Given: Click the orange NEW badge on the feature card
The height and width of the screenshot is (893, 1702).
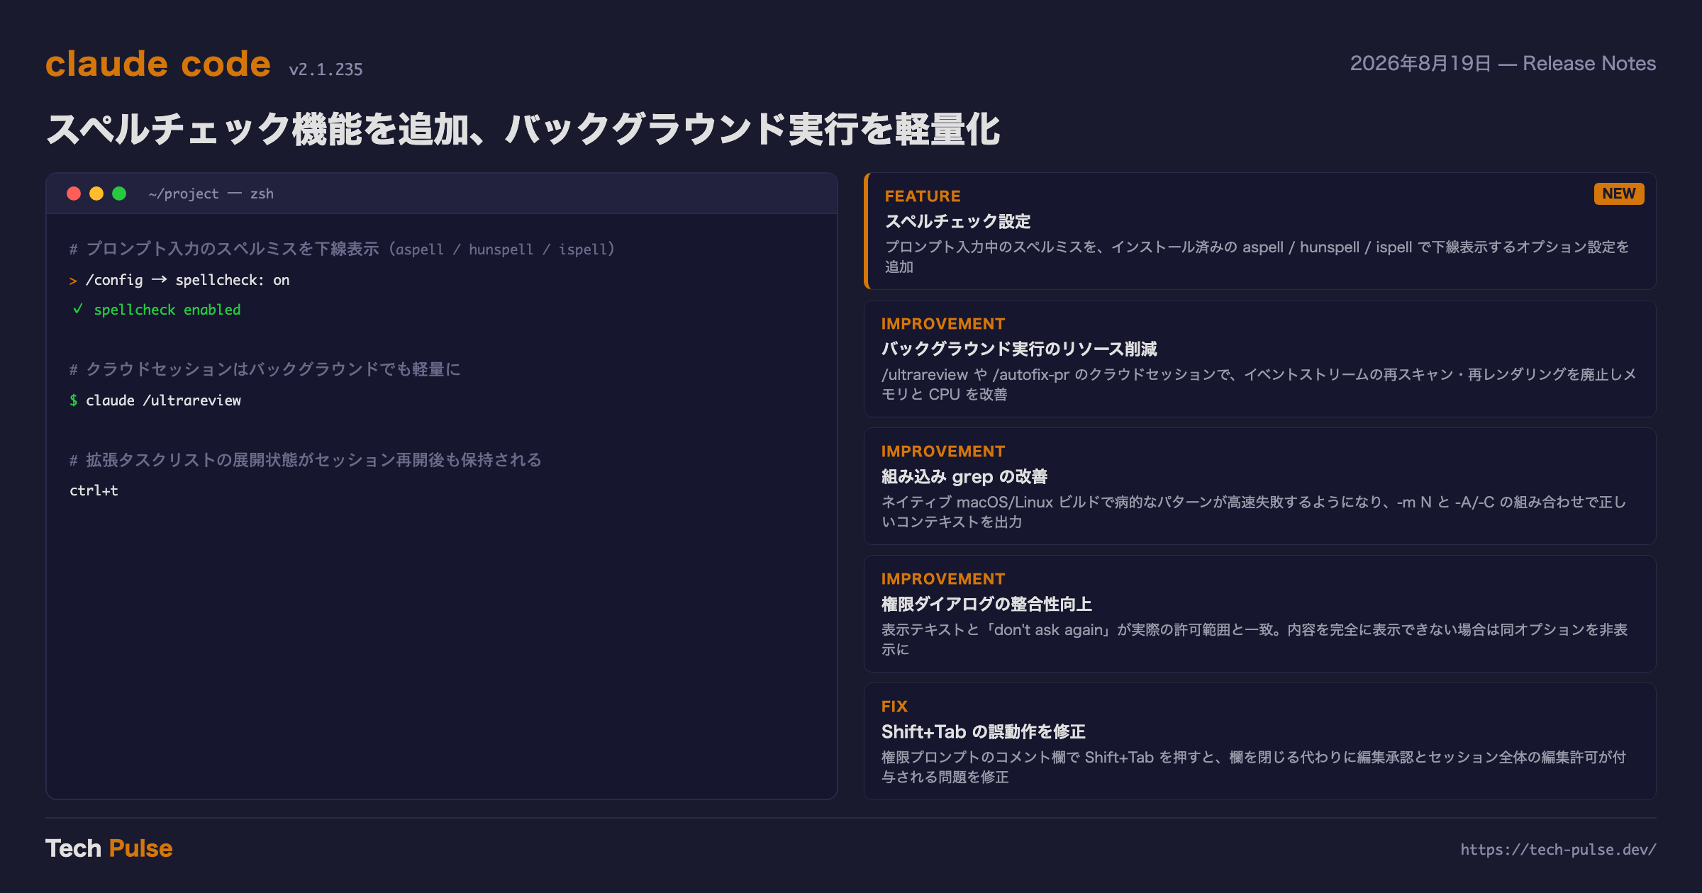Looking at the screenshot, I should click(x=1619, y=193).
